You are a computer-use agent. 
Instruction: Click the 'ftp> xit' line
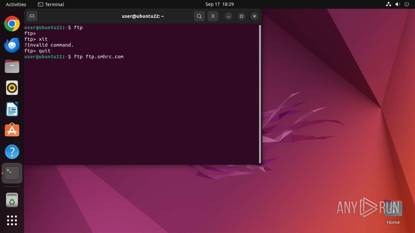36,39
